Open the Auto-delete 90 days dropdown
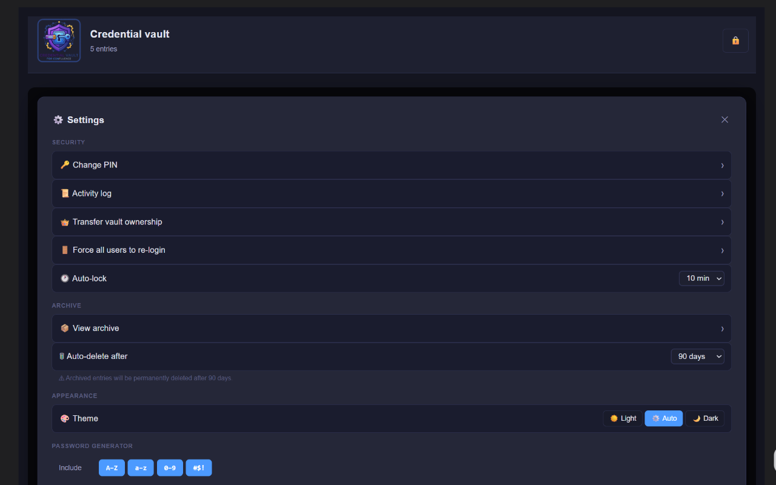Screen dimensions: 776x485 [x=697, y=356]
